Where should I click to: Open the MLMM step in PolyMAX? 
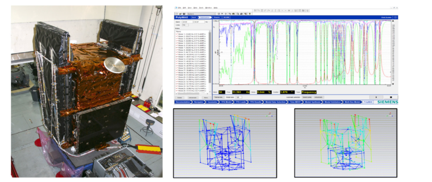[x=226, y=17]
